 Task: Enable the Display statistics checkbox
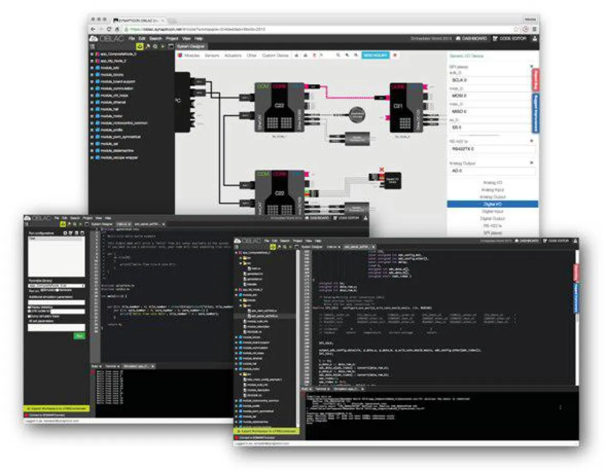click(29, 307)
